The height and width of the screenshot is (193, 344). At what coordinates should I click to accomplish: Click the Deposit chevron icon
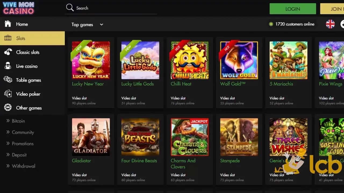coord(8,155)
